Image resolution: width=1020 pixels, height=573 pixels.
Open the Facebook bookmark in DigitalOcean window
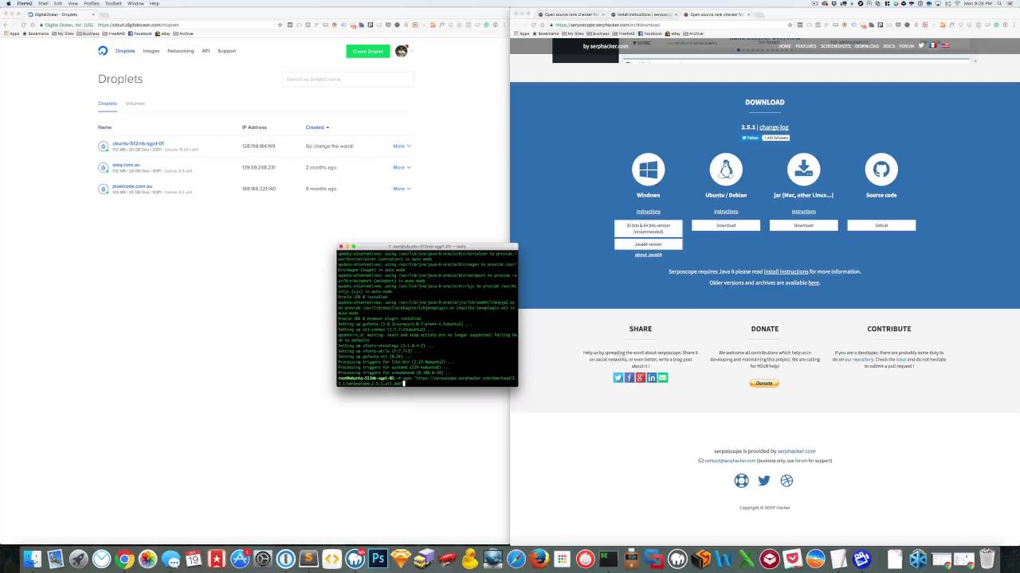click(x=141, y=33)
